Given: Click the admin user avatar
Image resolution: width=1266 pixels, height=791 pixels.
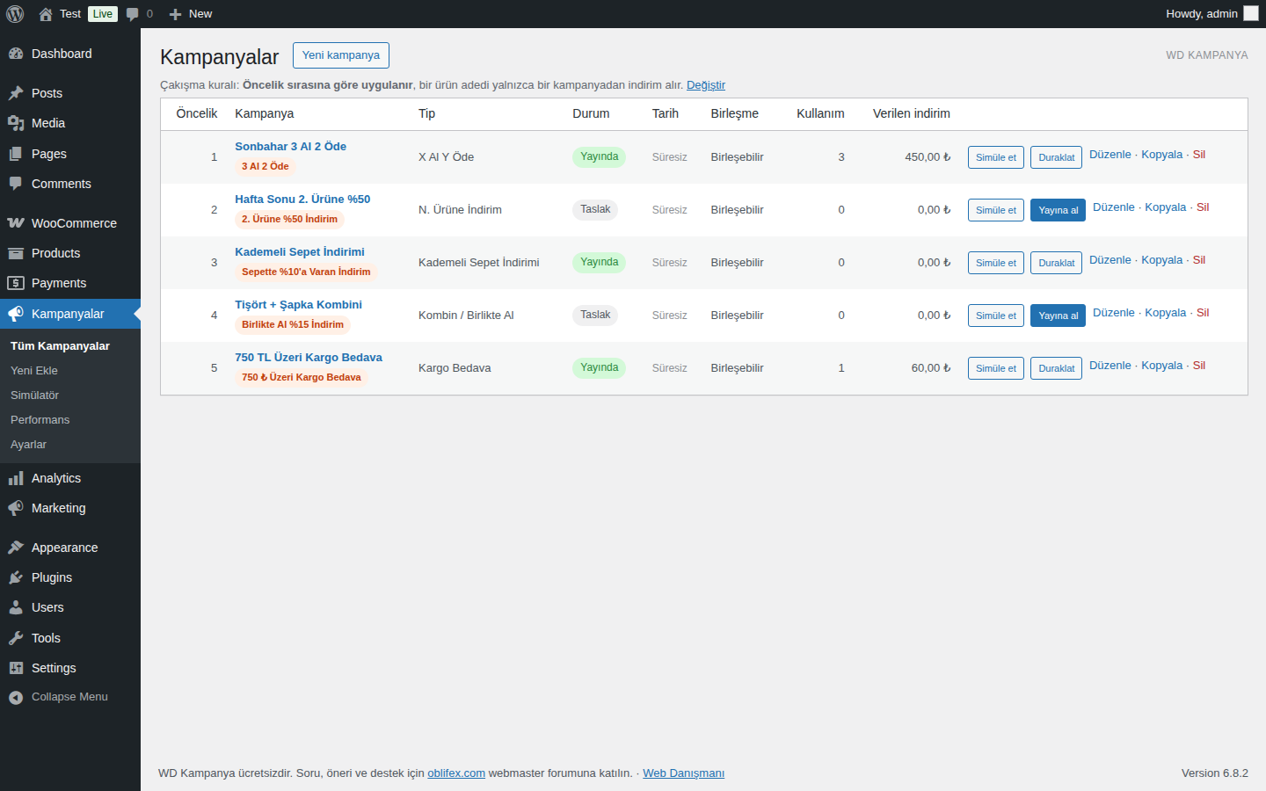Looking at the screenshot, I should [x=1251, y=14].
